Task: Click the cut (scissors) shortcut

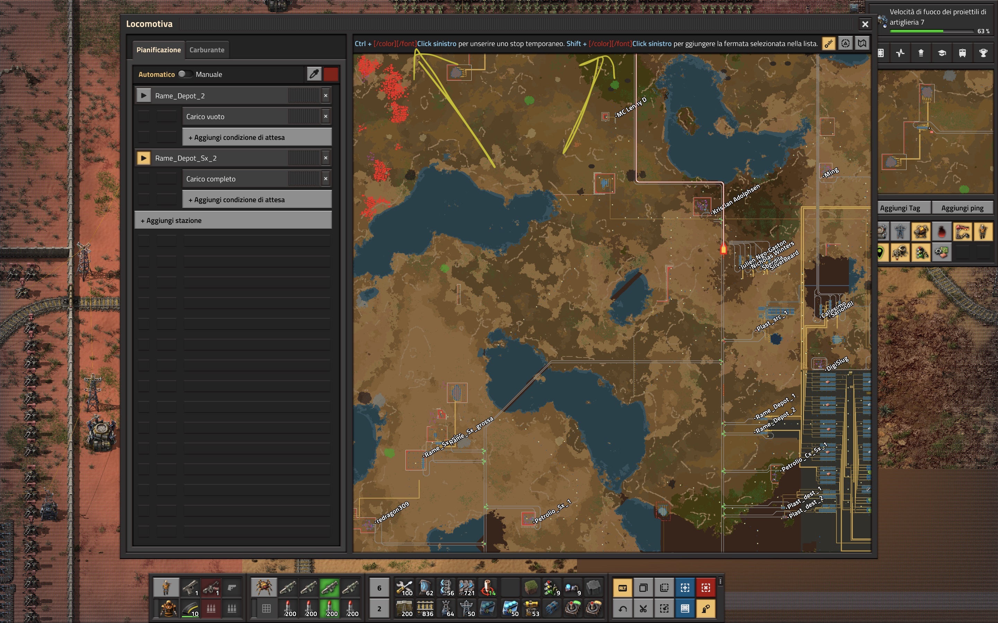Action: (644, 608)
